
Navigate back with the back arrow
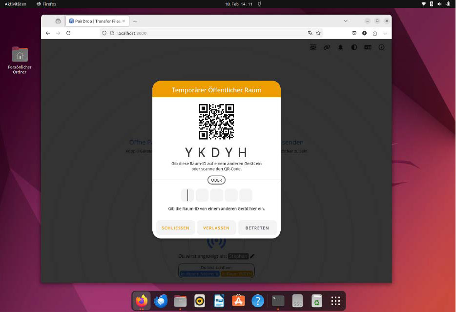coord(47,33)
